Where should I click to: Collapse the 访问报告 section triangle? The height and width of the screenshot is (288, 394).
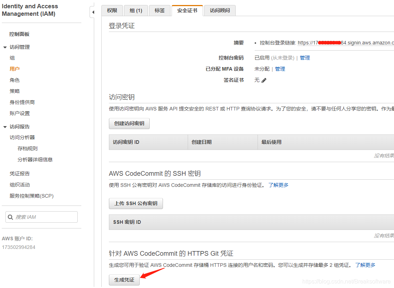5,127
